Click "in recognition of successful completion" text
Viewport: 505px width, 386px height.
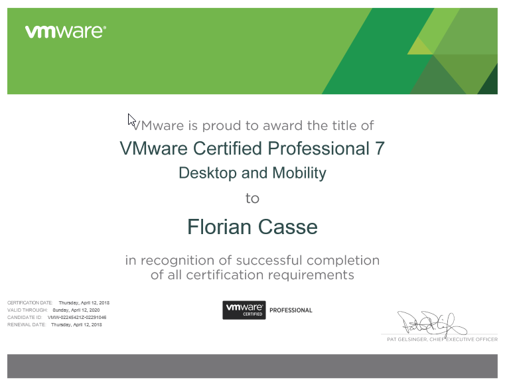click(252, 261)
